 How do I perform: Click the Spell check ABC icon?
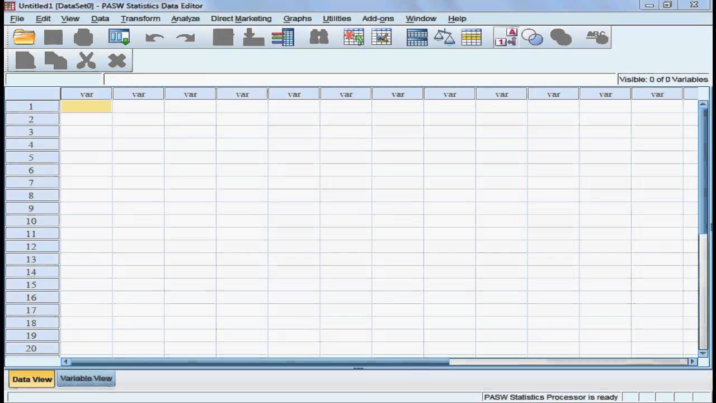pyautogui.click(x=597, y=38)
